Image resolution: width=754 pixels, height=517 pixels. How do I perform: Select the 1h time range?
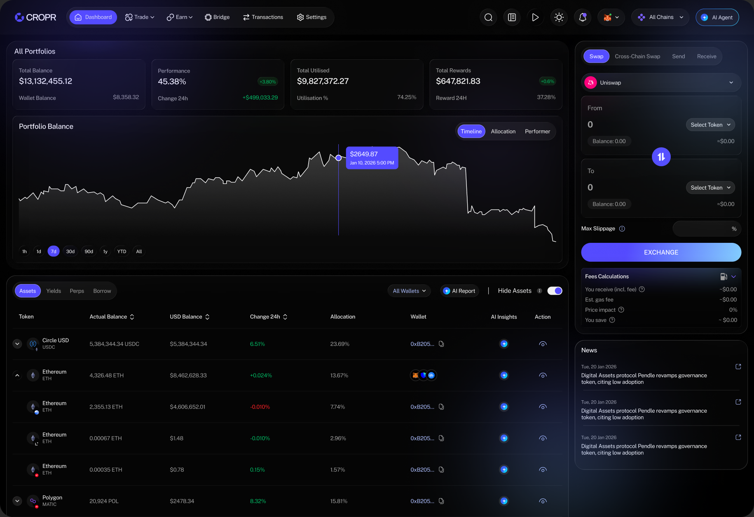24,251
